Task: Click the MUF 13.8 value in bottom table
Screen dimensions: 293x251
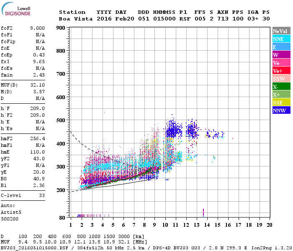Action: [x=94, y=242]
